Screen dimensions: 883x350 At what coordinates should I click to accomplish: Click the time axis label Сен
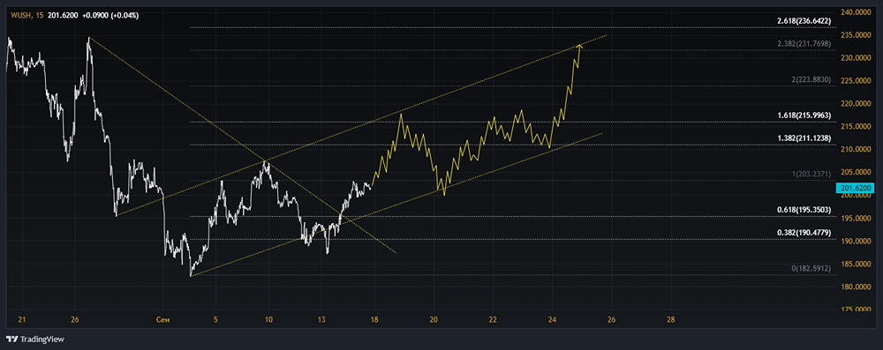[162, 320]
